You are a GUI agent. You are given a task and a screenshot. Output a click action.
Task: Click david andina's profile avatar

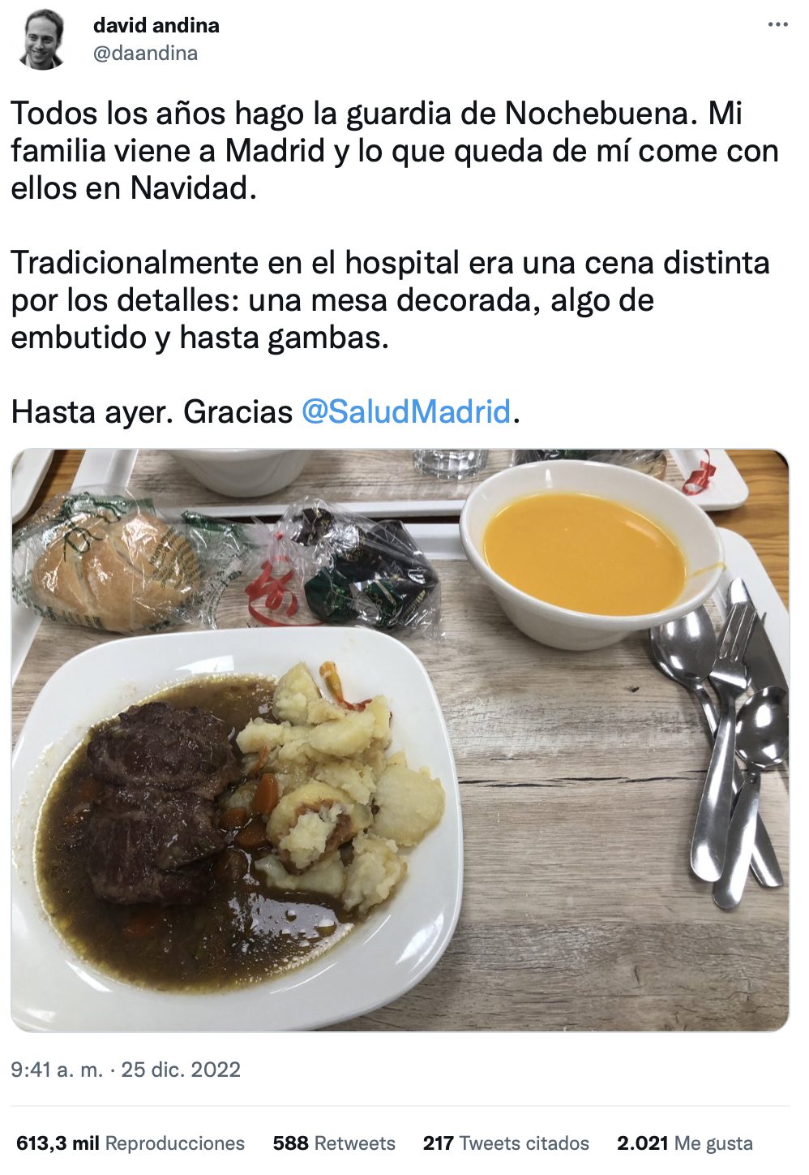(42, 40)
